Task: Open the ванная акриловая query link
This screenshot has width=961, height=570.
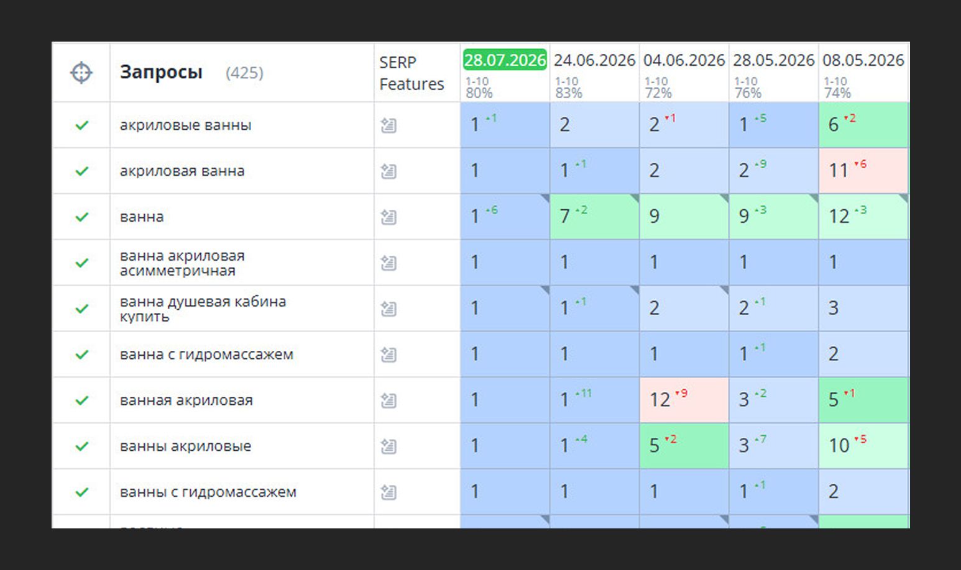Action: pyautogui.click(x=186, y=400)
